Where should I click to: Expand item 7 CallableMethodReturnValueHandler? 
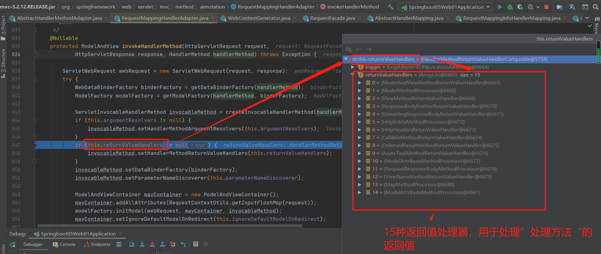coord(360,138)
